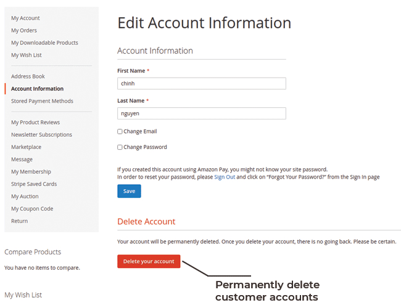The width and height of the screenshot is (401, 308).
Task: Open My Downloadable Products link
Action: [x=44, y=43]
